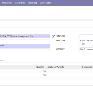Open the Reporting menu
The image size is (93, 93).
click(33, 3)
